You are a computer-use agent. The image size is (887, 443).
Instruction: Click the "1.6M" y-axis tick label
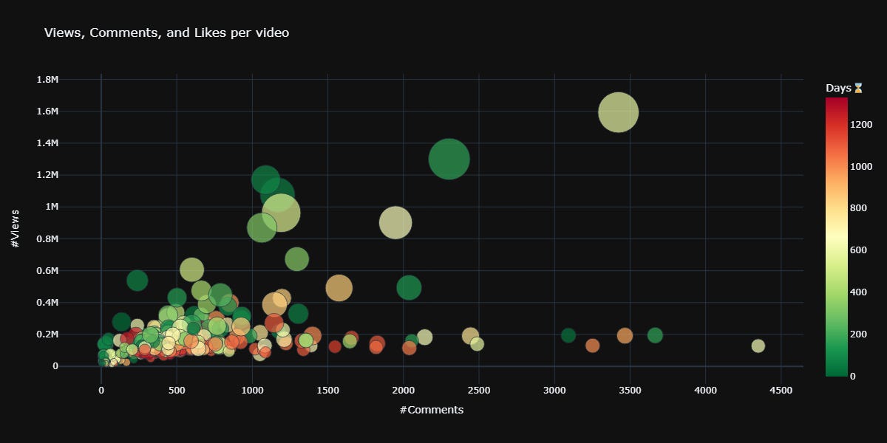(x=48, y=111)
